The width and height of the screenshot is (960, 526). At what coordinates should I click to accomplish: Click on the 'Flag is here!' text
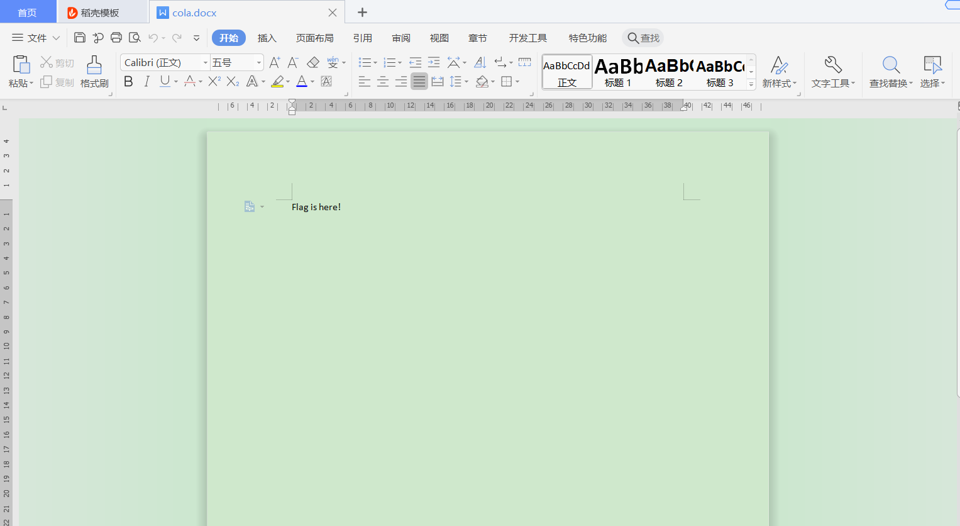click(316, 207)
